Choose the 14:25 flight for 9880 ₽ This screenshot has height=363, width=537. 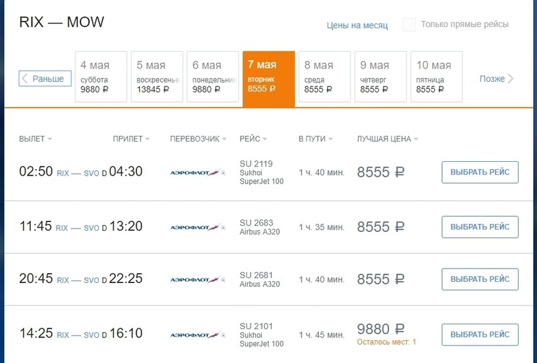pos(480,335)
